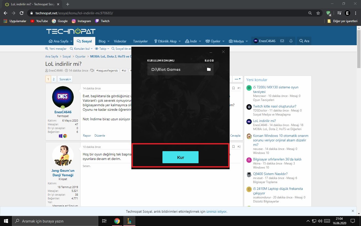Click the Oyunlar breadcrumb
Screen dimensions: 361x226
[80, 56]
